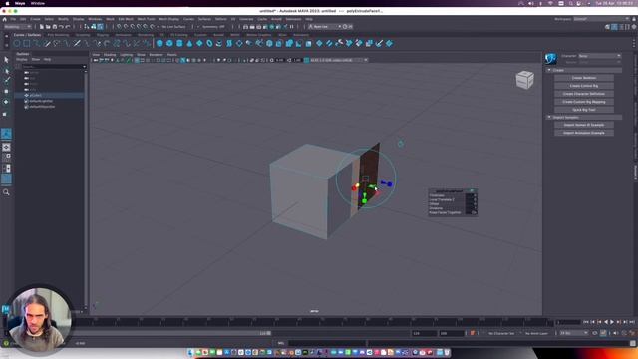Activate the Scale tool in the toolbox
This screenshot has height=359, width=638.
tap(6, 114)
